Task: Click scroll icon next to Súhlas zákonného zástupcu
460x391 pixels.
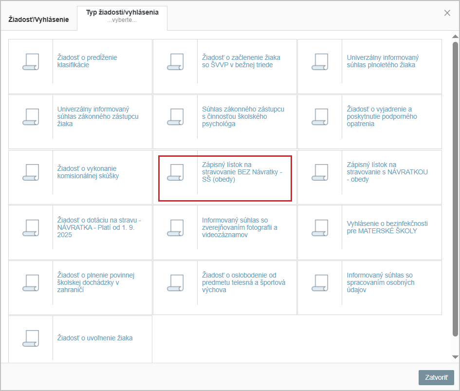Action: 175,117
